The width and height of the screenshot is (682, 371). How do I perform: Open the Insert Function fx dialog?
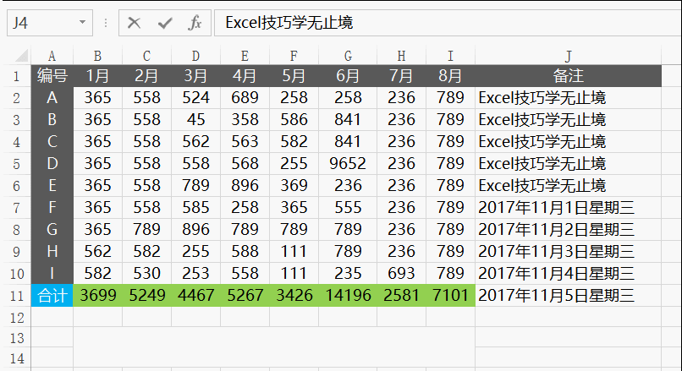click(195, 23)
